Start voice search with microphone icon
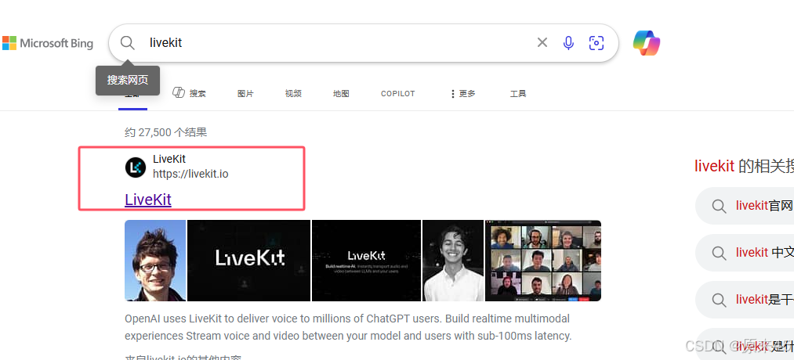Screen dimensions: 794x360 tap(569, 43)
